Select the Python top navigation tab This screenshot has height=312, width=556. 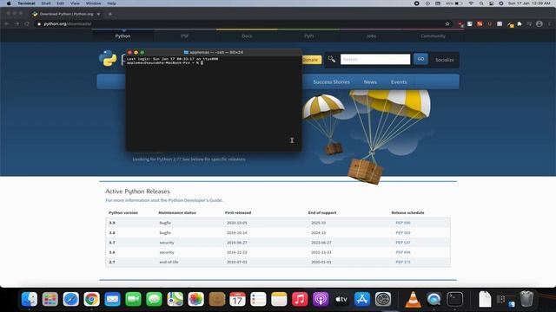point(122,36)
